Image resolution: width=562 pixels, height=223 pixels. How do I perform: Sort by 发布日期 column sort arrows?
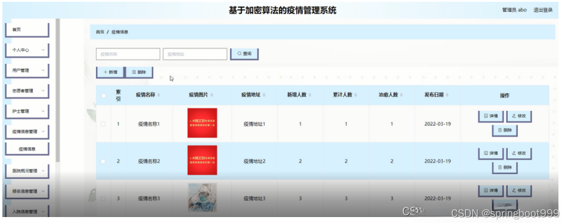coord(448,95)
